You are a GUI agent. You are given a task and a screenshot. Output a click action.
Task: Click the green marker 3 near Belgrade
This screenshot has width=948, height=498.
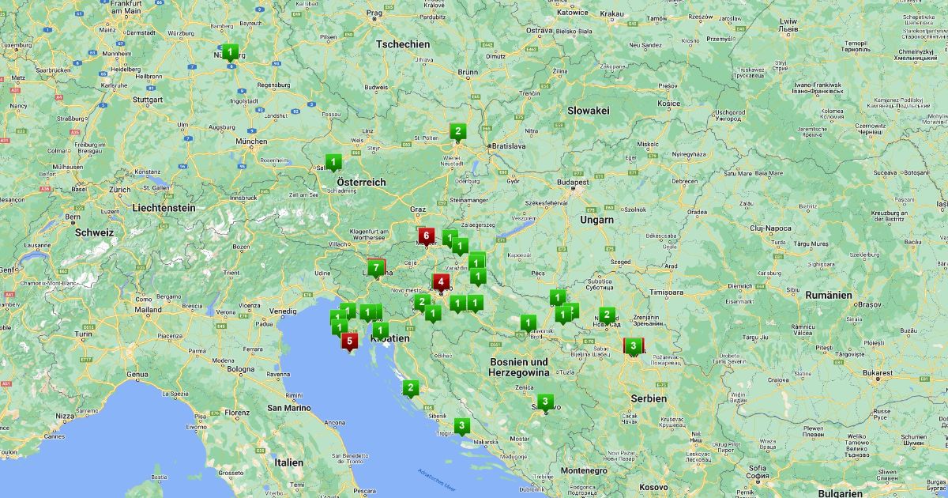(634, 345)
